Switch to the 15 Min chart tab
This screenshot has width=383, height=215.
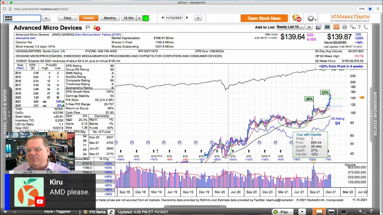pyautogui.click(x=129, y=18)
